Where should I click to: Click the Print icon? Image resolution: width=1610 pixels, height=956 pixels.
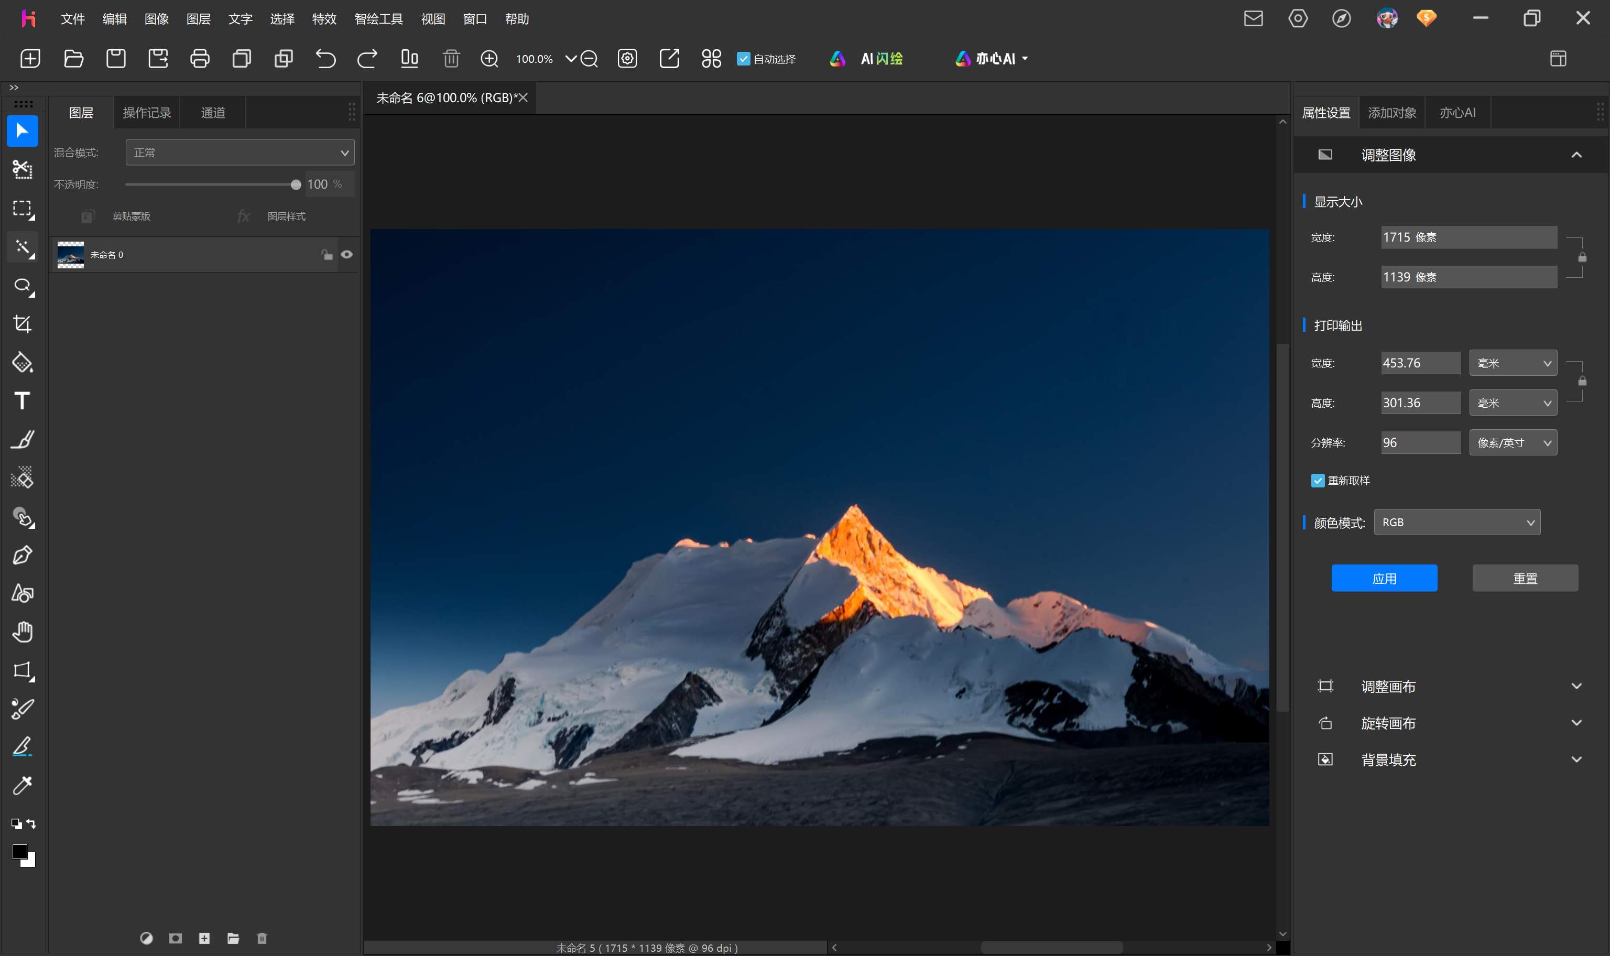[200, 59]
